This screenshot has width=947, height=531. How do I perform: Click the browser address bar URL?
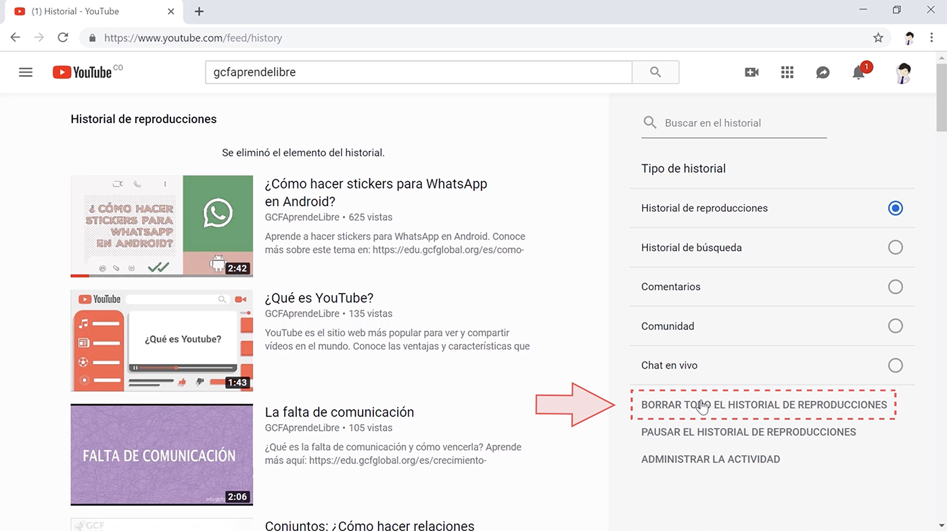[x=193, y=38]
